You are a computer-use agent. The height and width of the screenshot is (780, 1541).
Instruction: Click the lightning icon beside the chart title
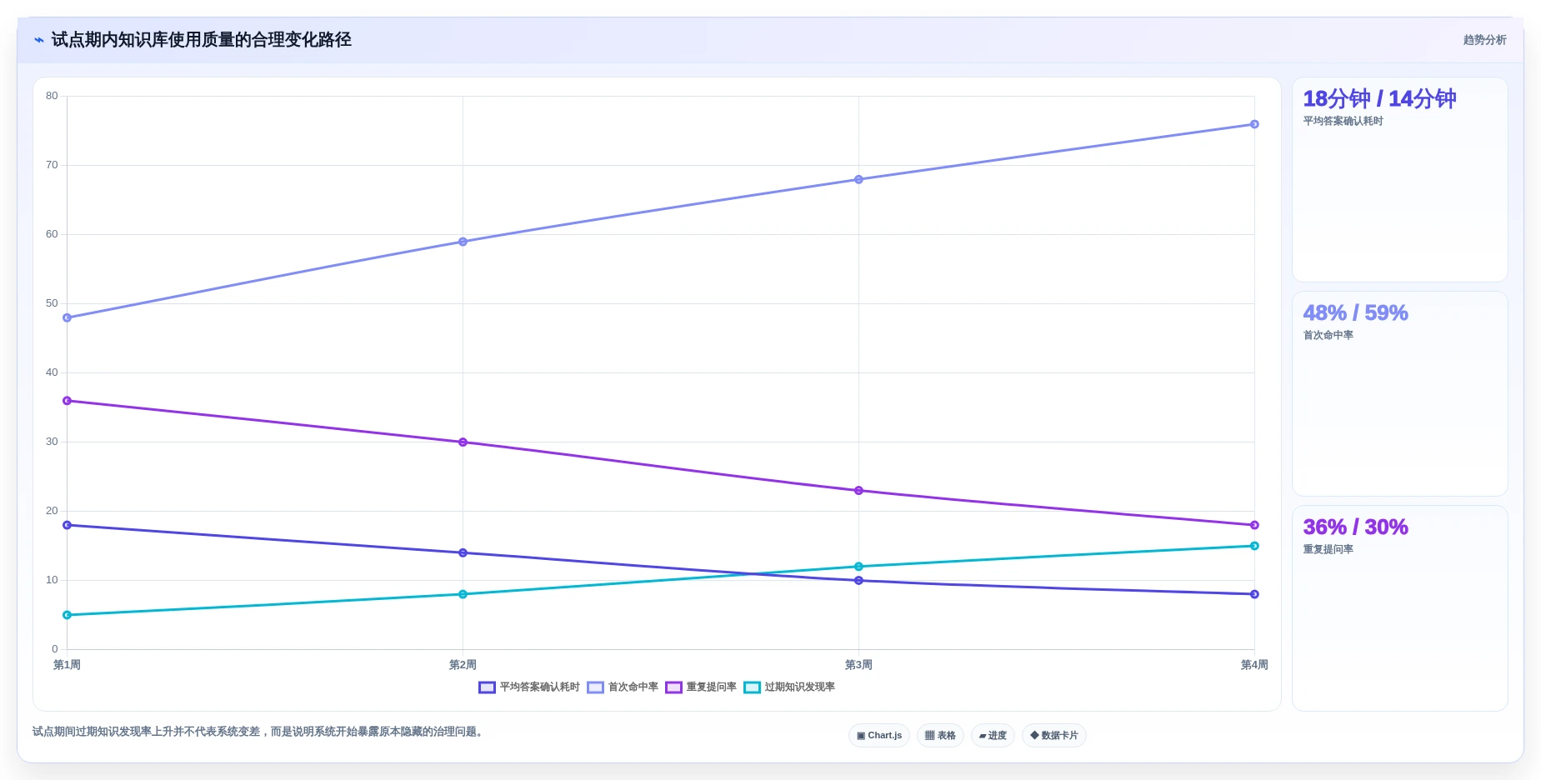tap(39, 40)
